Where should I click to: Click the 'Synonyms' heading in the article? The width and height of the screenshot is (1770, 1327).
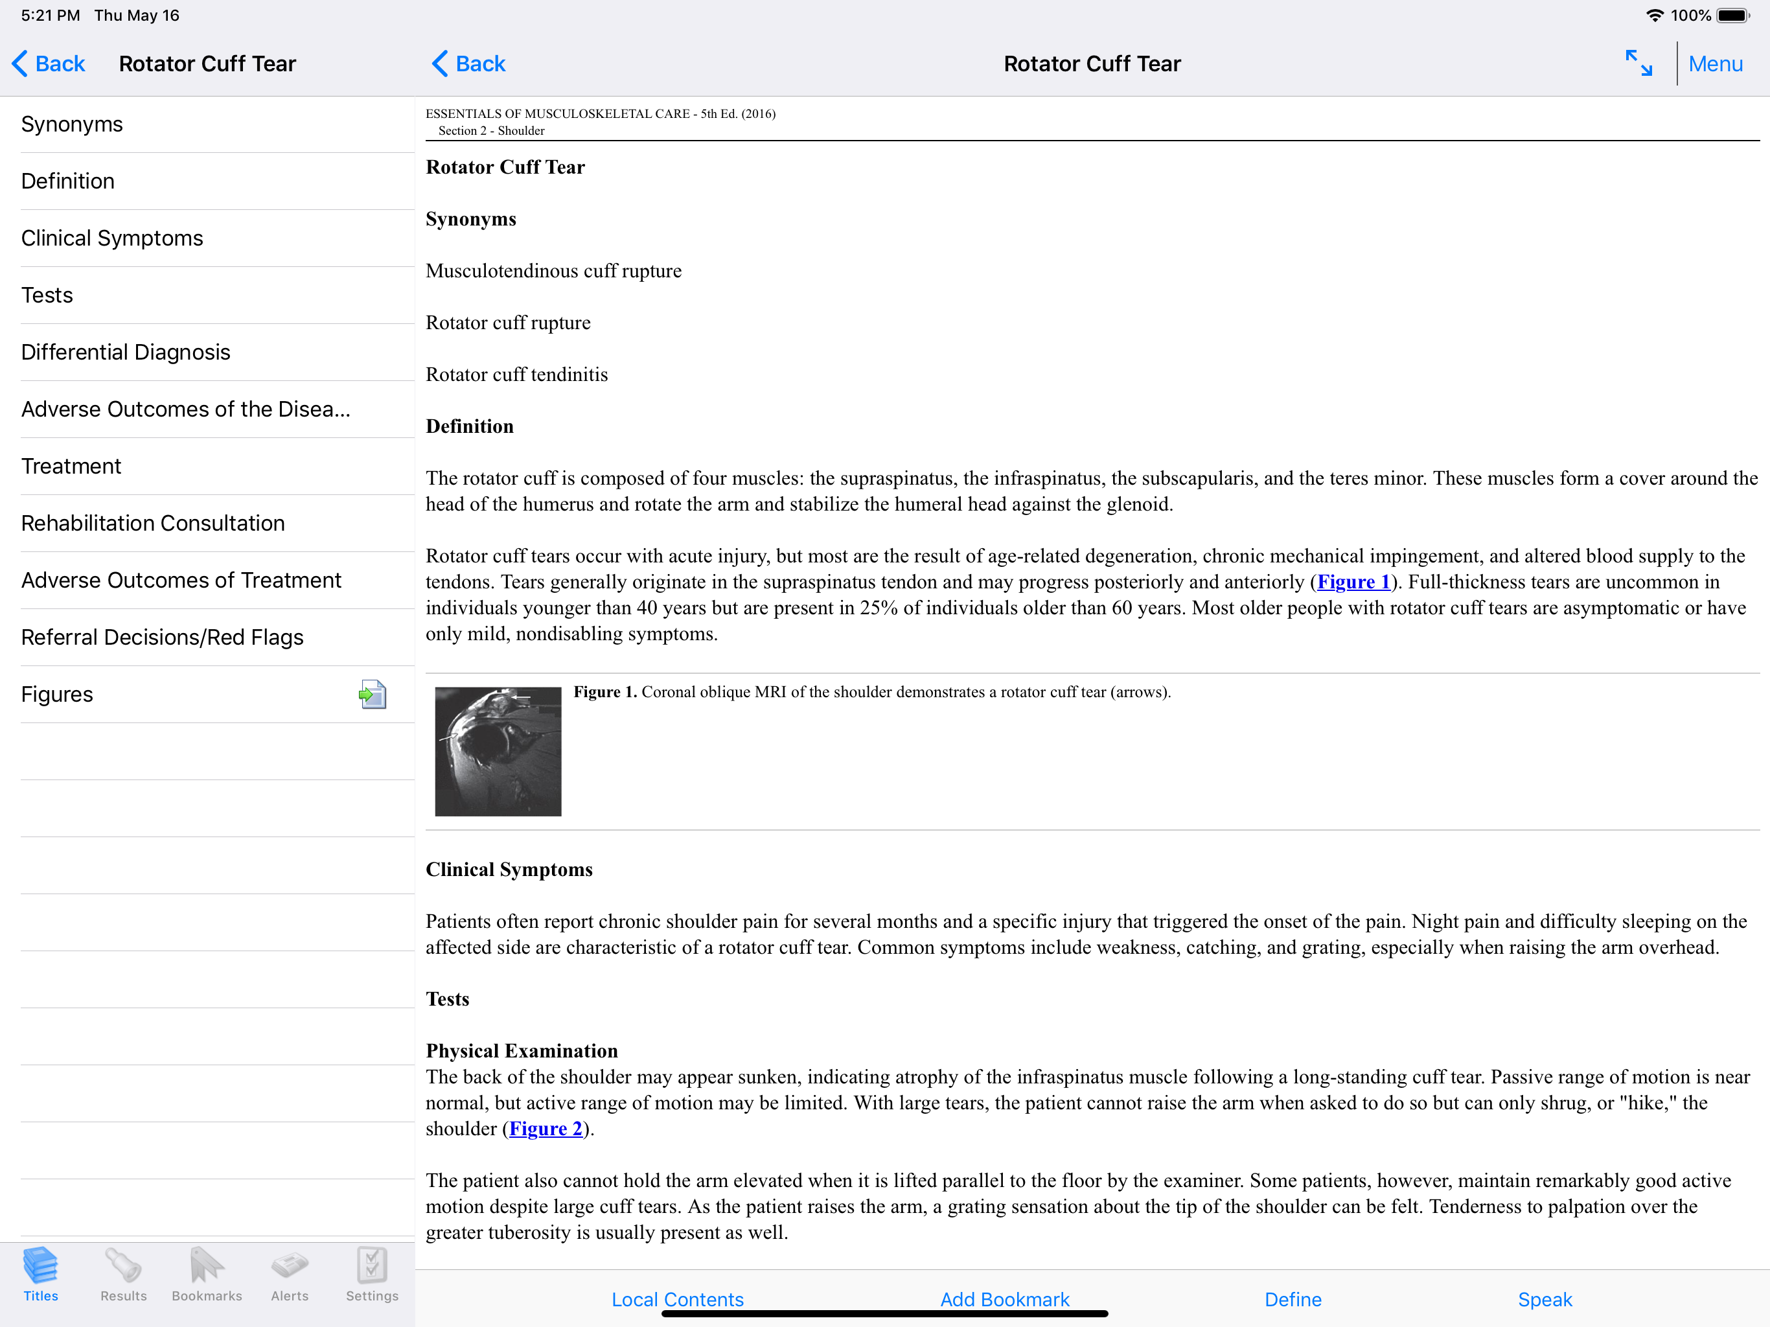470,218
